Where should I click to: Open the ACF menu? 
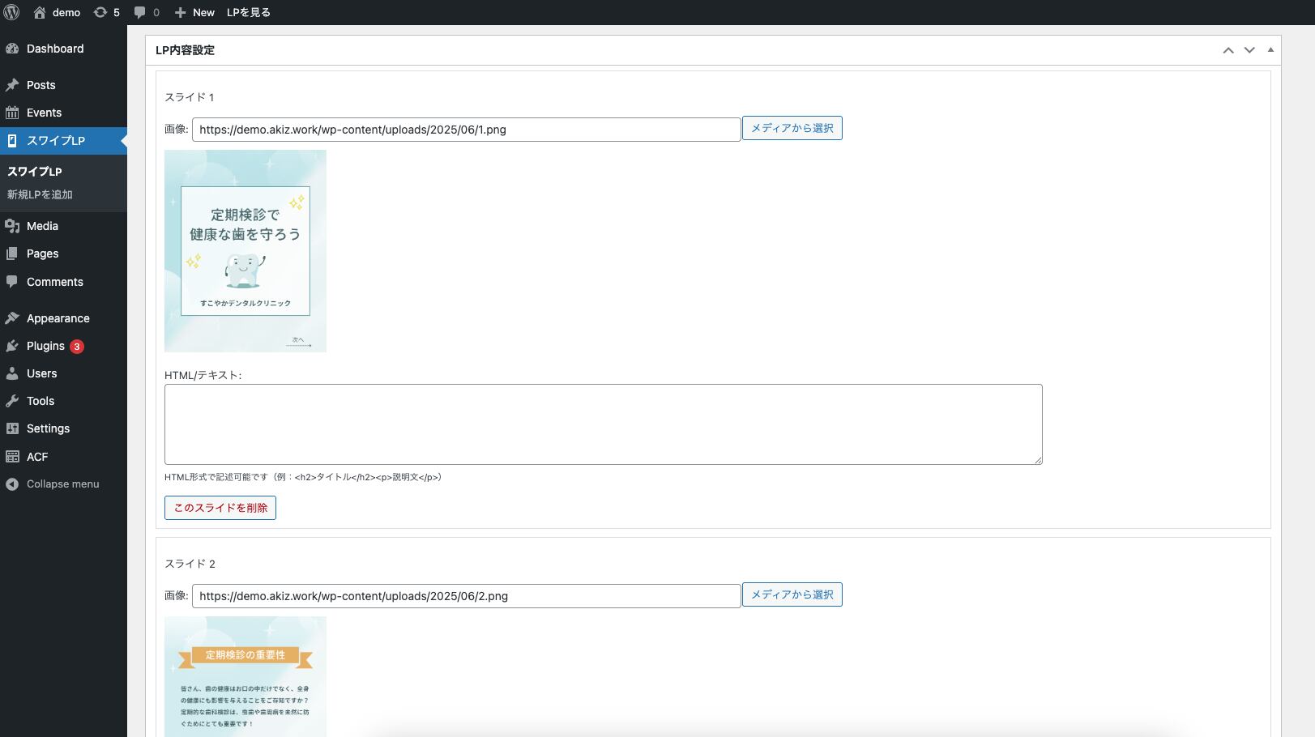click(63, 457)
